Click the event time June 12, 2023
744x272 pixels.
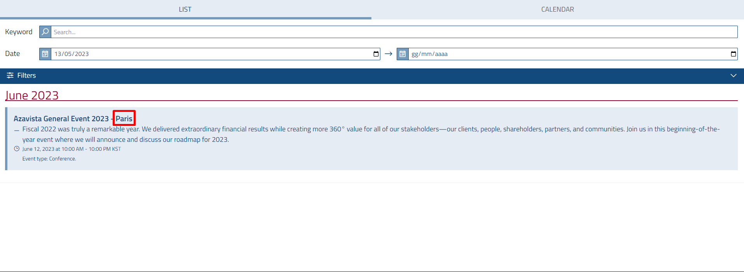71,149
